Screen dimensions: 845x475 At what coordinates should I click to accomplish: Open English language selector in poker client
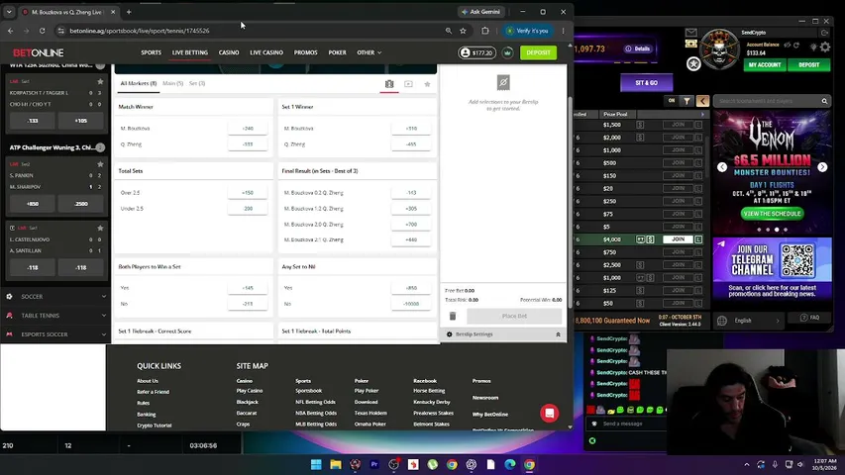pos(750,321)
